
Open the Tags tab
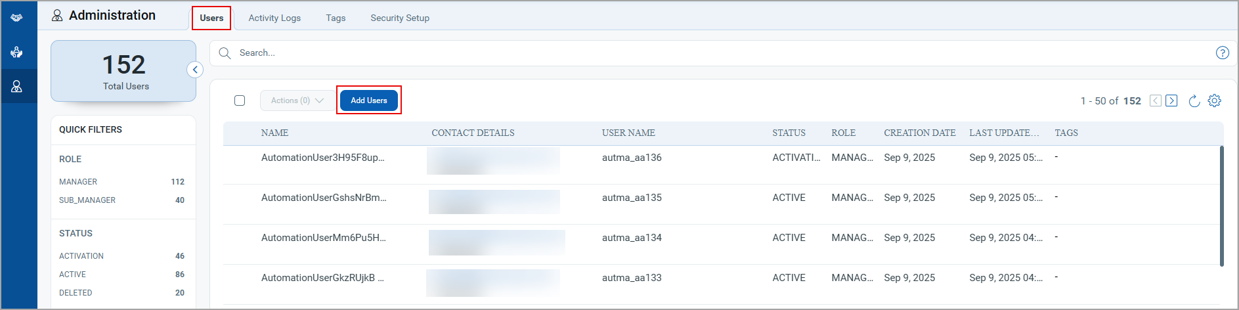[x=336, y=18]
